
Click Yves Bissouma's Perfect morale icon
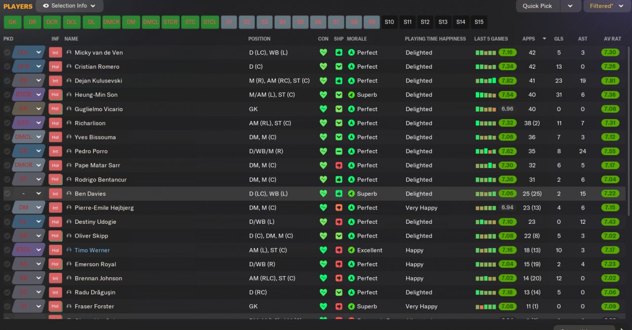point(352,137)
